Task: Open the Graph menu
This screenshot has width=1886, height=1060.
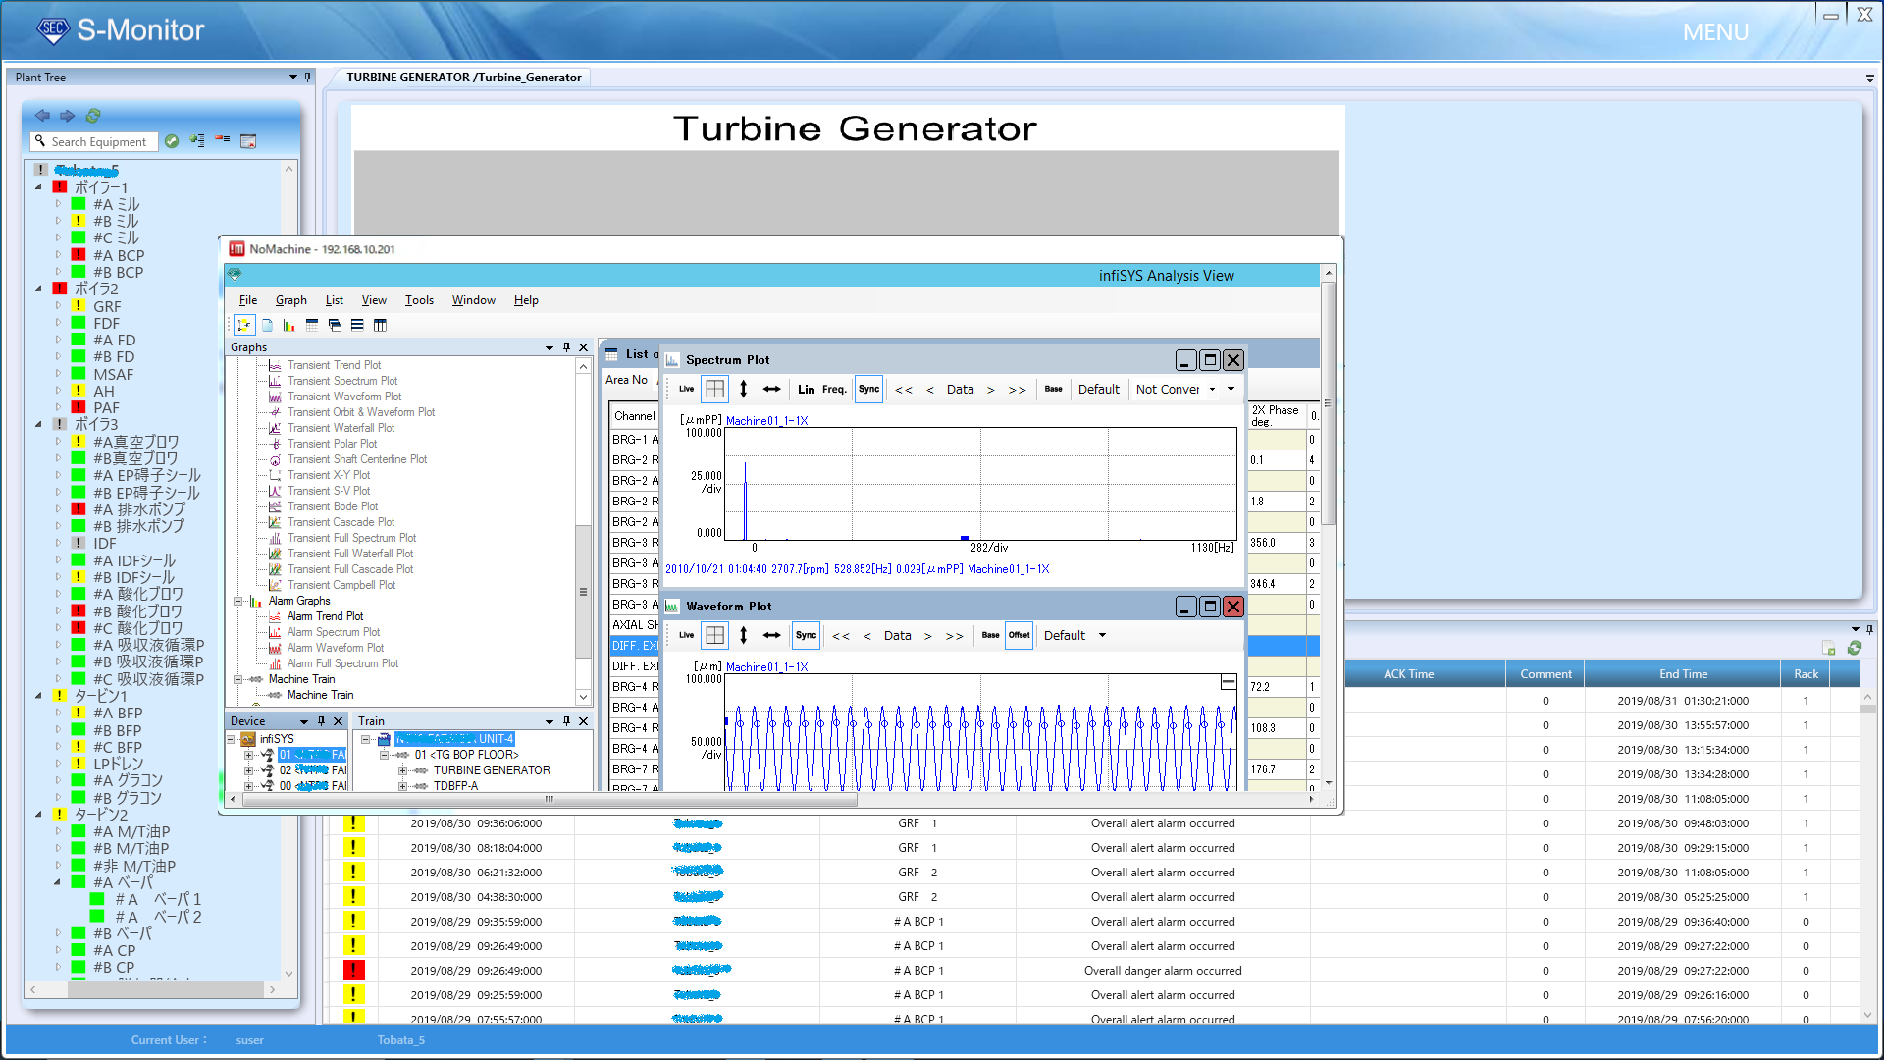Action: click(290, 300)
